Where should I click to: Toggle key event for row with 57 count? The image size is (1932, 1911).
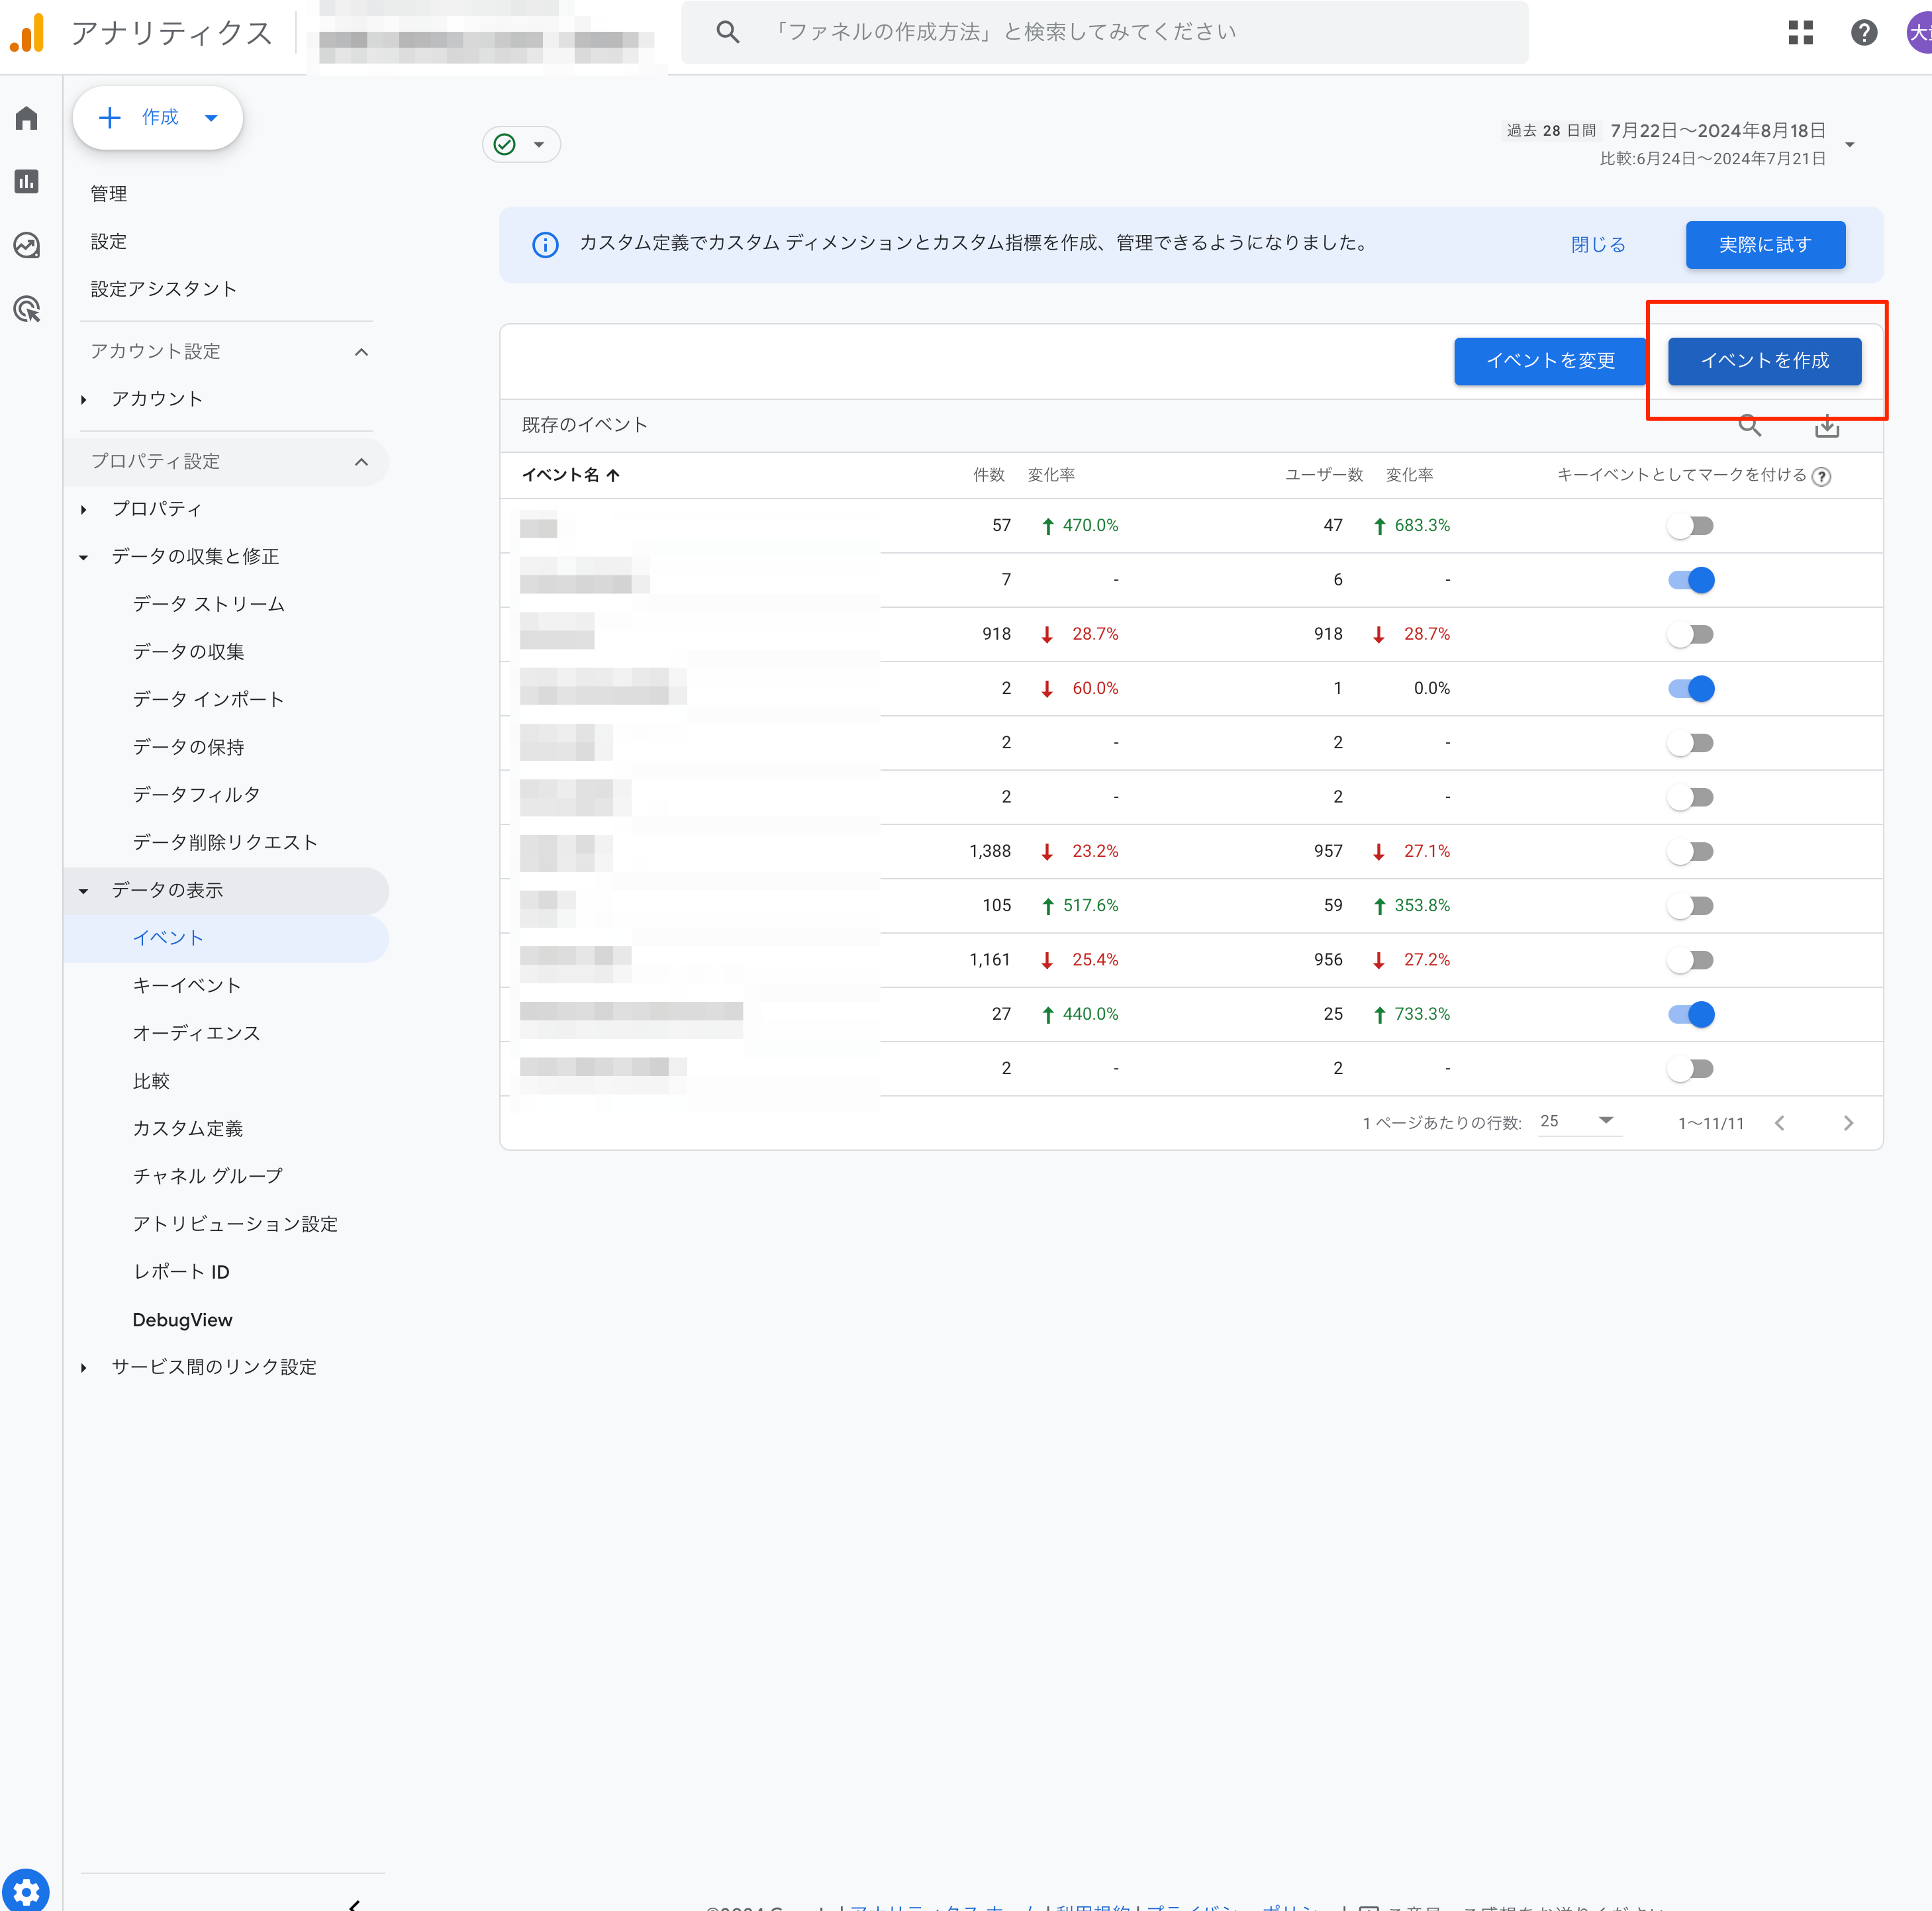point(1690,526)
